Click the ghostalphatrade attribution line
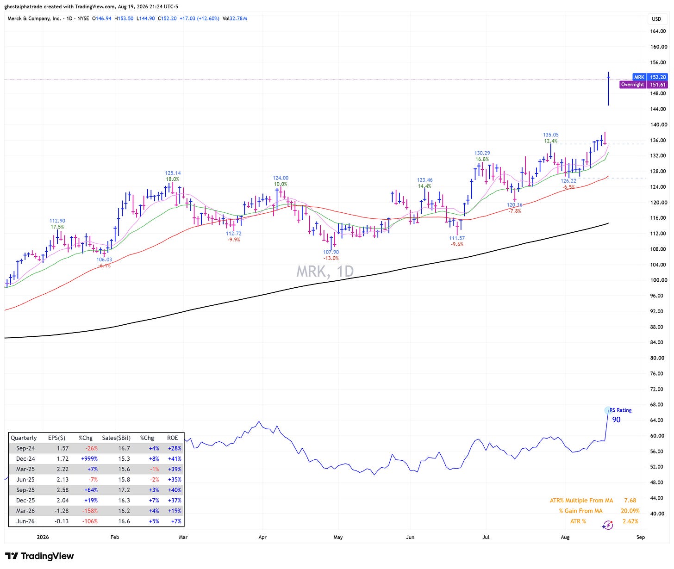The image size is (674, 569). coord(91,6)
